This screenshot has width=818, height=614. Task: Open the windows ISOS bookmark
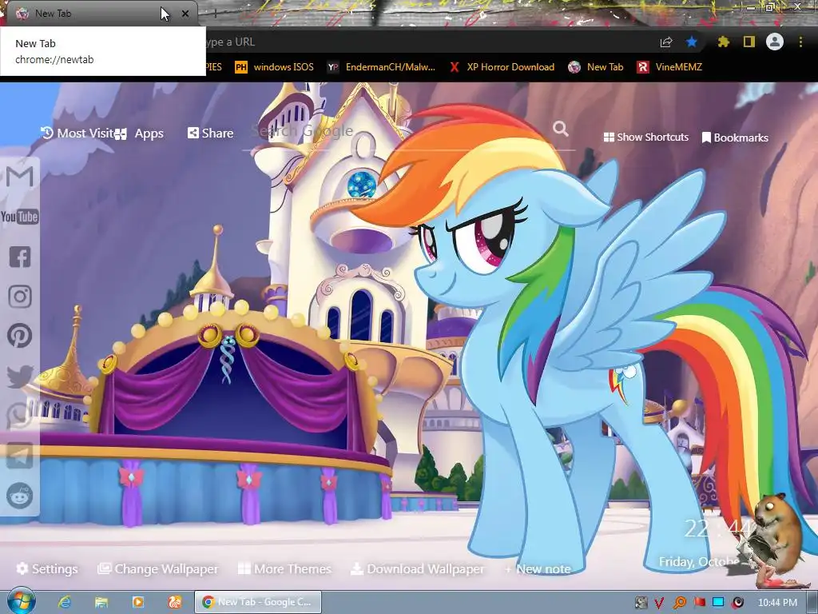275,67
